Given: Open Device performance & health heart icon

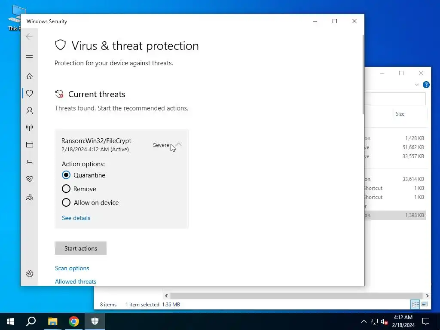Looking at the screenshot, I should coord(30,179).
